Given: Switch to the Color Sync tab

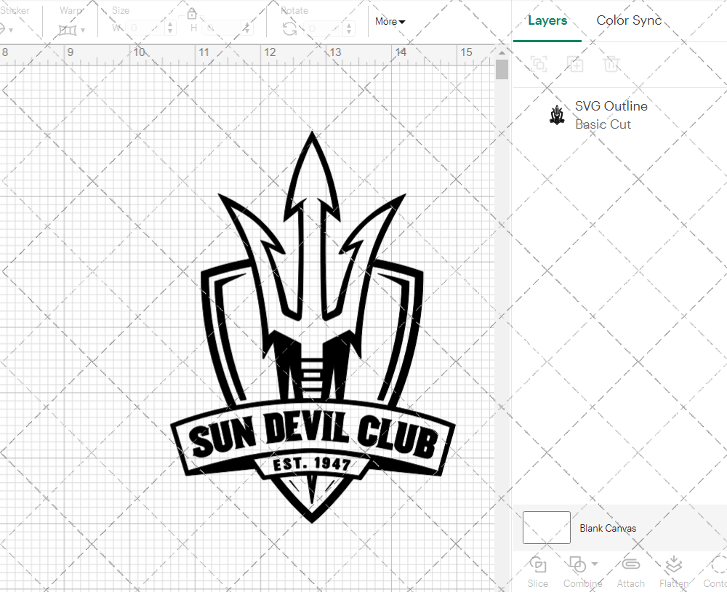Looking at the screenshot, I should (x=628, y=20).
